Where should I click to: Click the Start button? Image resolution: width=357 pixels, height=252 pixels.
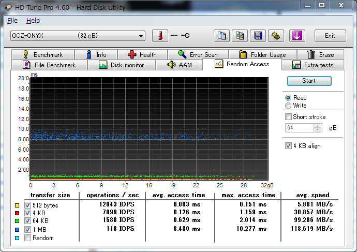tap(309, 81)
